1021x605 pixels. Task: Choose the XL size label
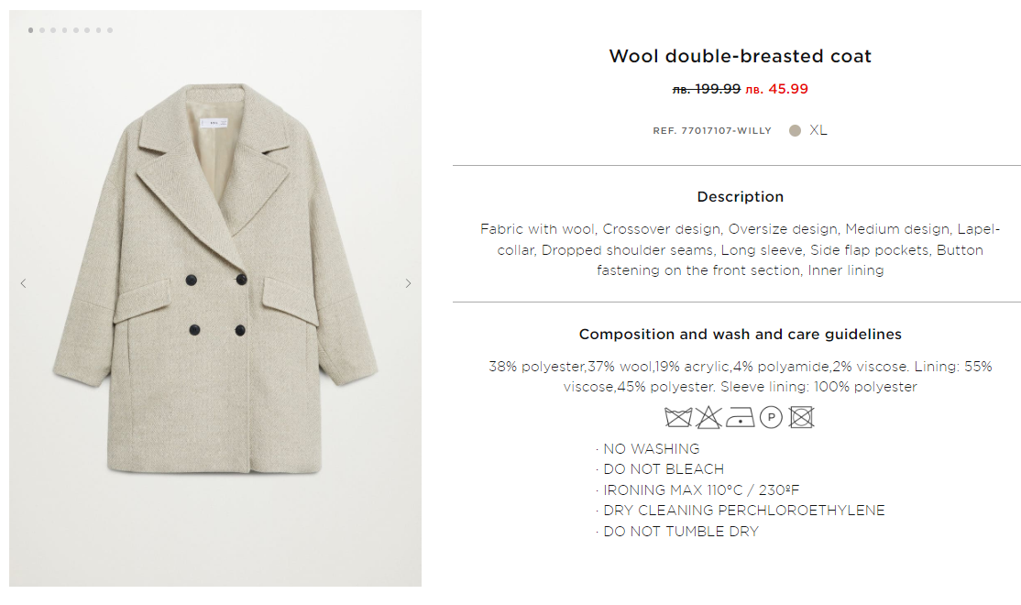pos(818,130)
